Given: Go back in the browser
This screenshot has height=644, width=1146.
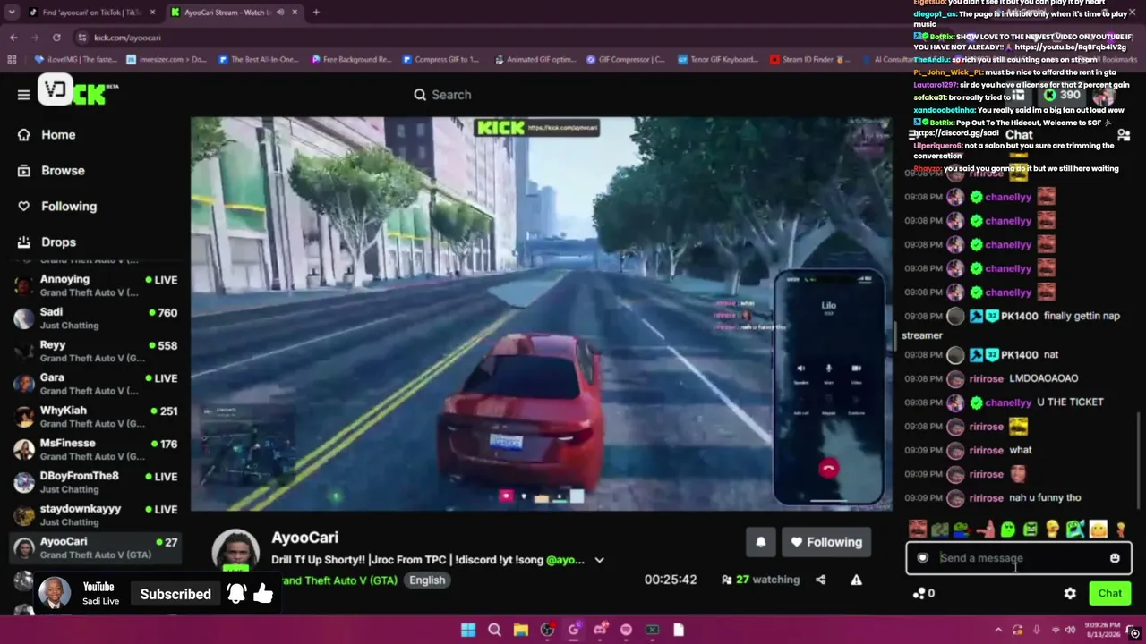Looking at the screenshot, I should pos(13,38).
